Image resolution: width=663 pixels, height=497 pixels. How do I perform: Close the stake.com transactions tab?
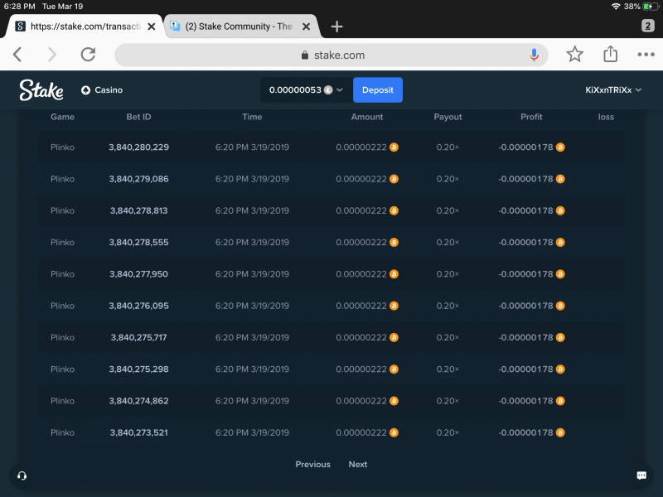151,27
